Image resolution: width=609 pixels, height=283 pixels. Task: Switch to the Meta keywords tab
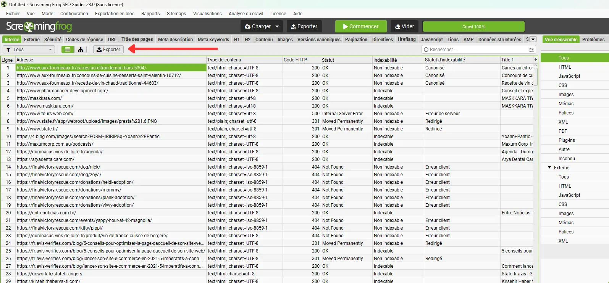pos(213,39)
